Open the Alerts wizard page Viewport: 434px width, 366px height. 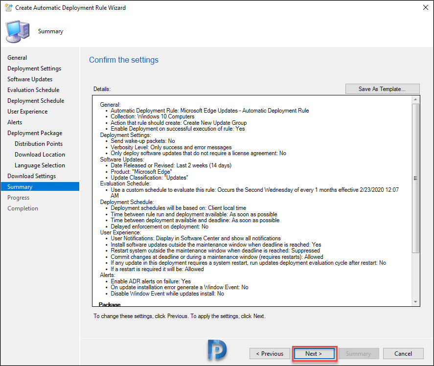(x=15, y=122)
